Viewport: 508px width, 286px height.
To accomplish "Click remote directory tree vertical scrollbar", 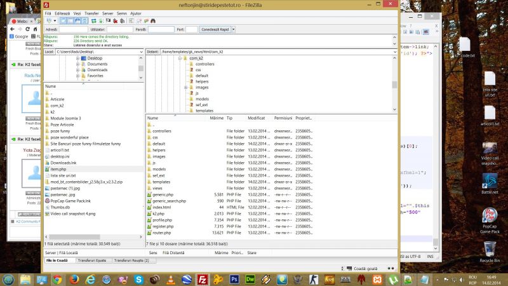I will click(394, 84).
